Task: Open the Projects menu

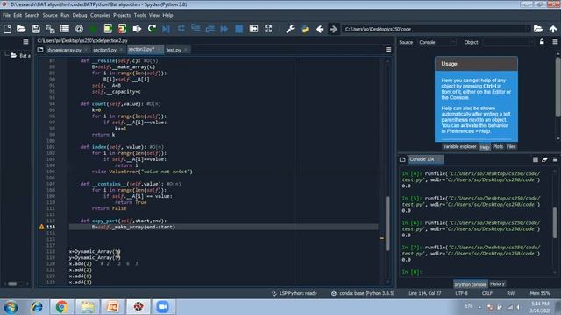Action: coord(122,15)
